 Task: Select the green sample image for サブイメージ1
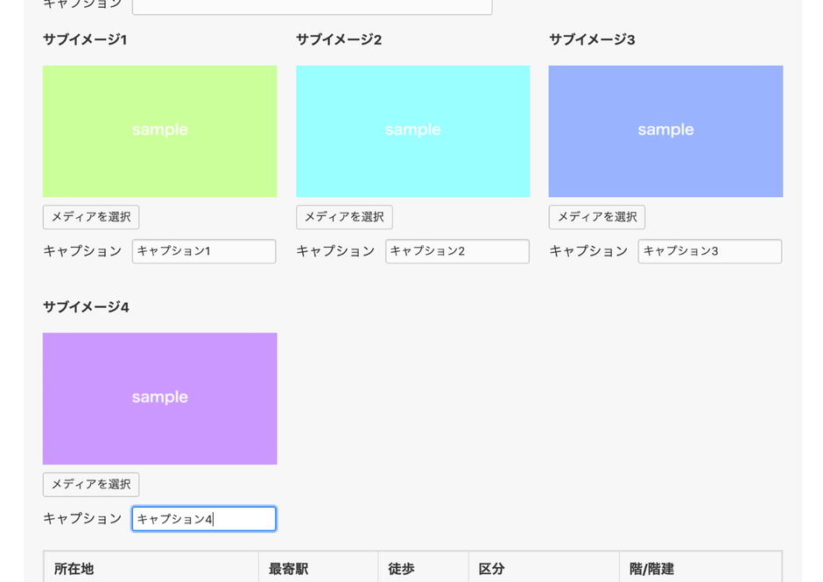click(159, 130)
